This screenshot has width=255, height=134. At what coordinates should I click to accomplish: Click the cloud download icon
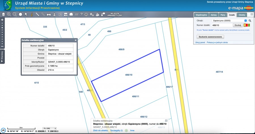(86, 14)
